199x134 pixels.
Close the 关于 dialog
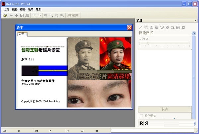click(129, 27)
